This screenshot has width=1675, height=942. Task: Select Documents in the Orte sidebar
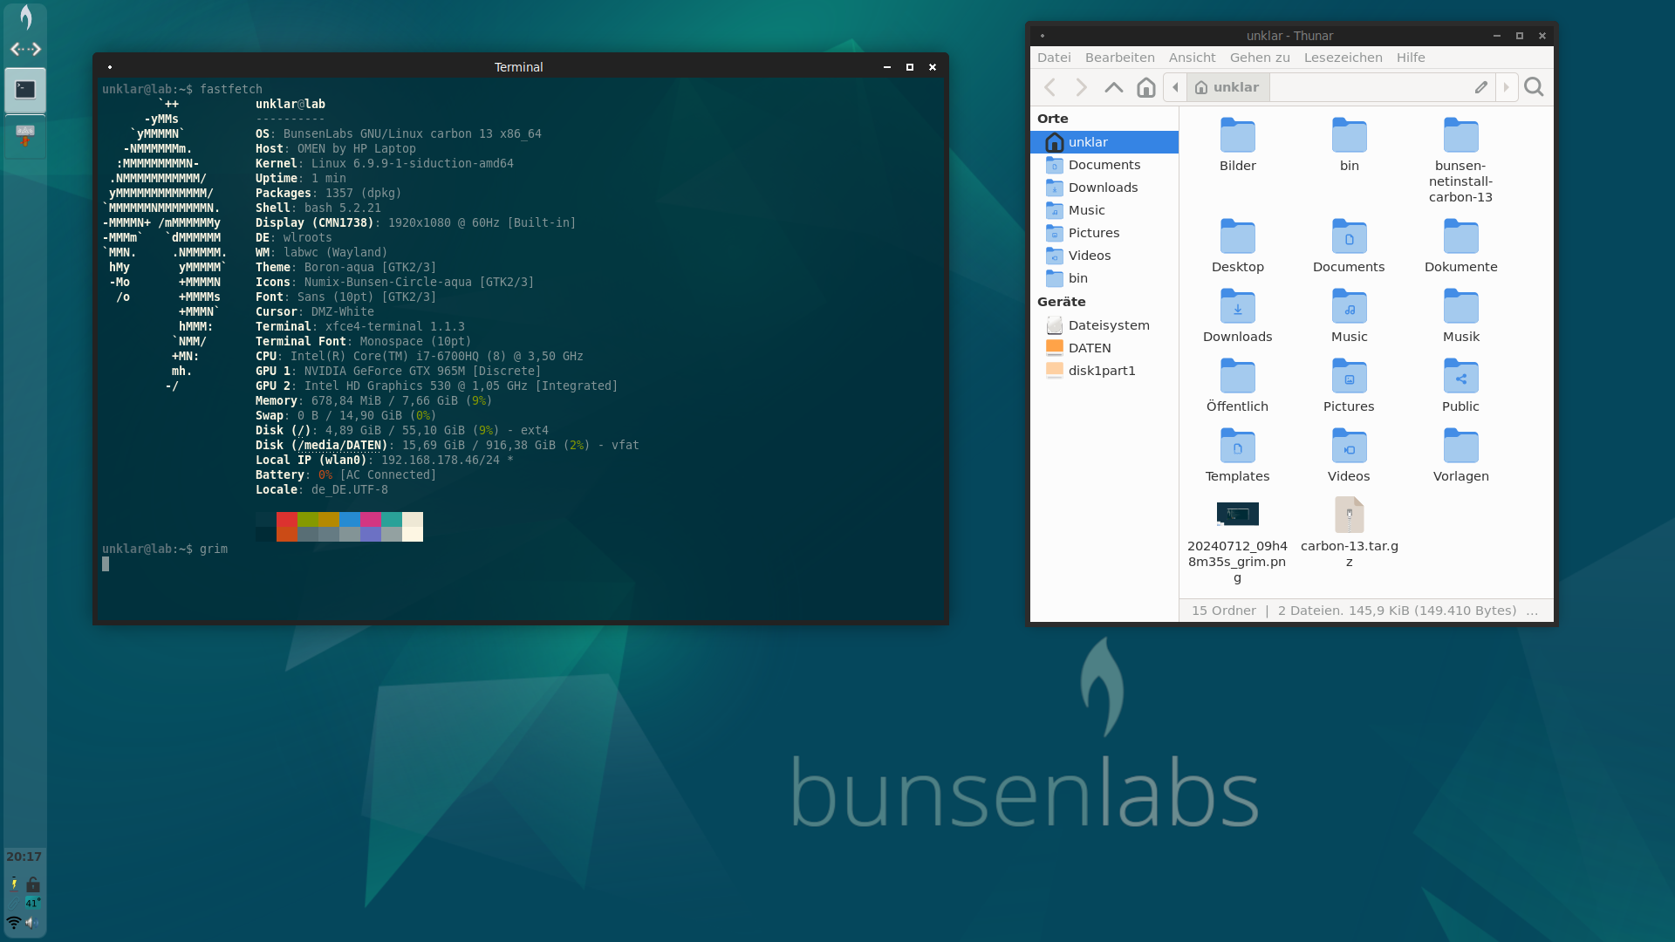point(1104,165)
